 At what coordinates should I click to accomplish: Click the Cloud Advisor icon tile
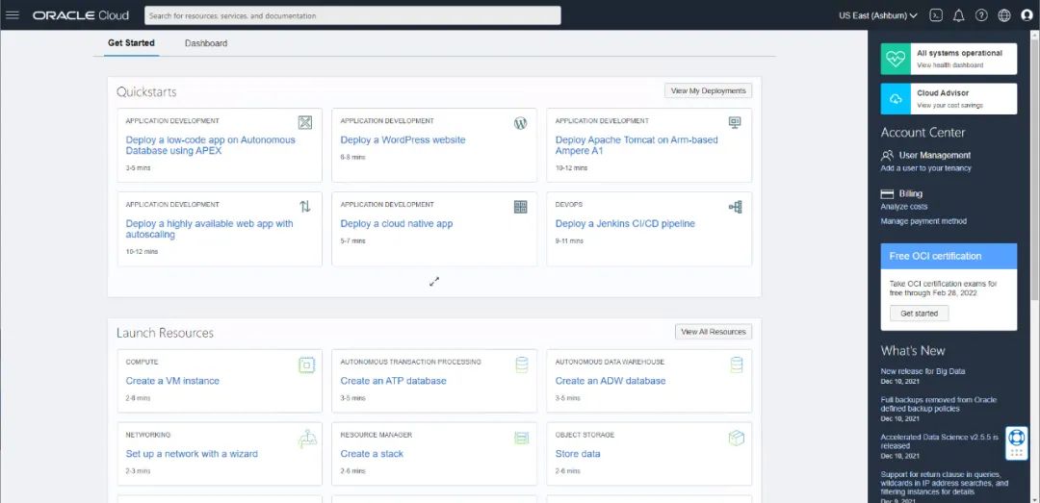(896, 98)
